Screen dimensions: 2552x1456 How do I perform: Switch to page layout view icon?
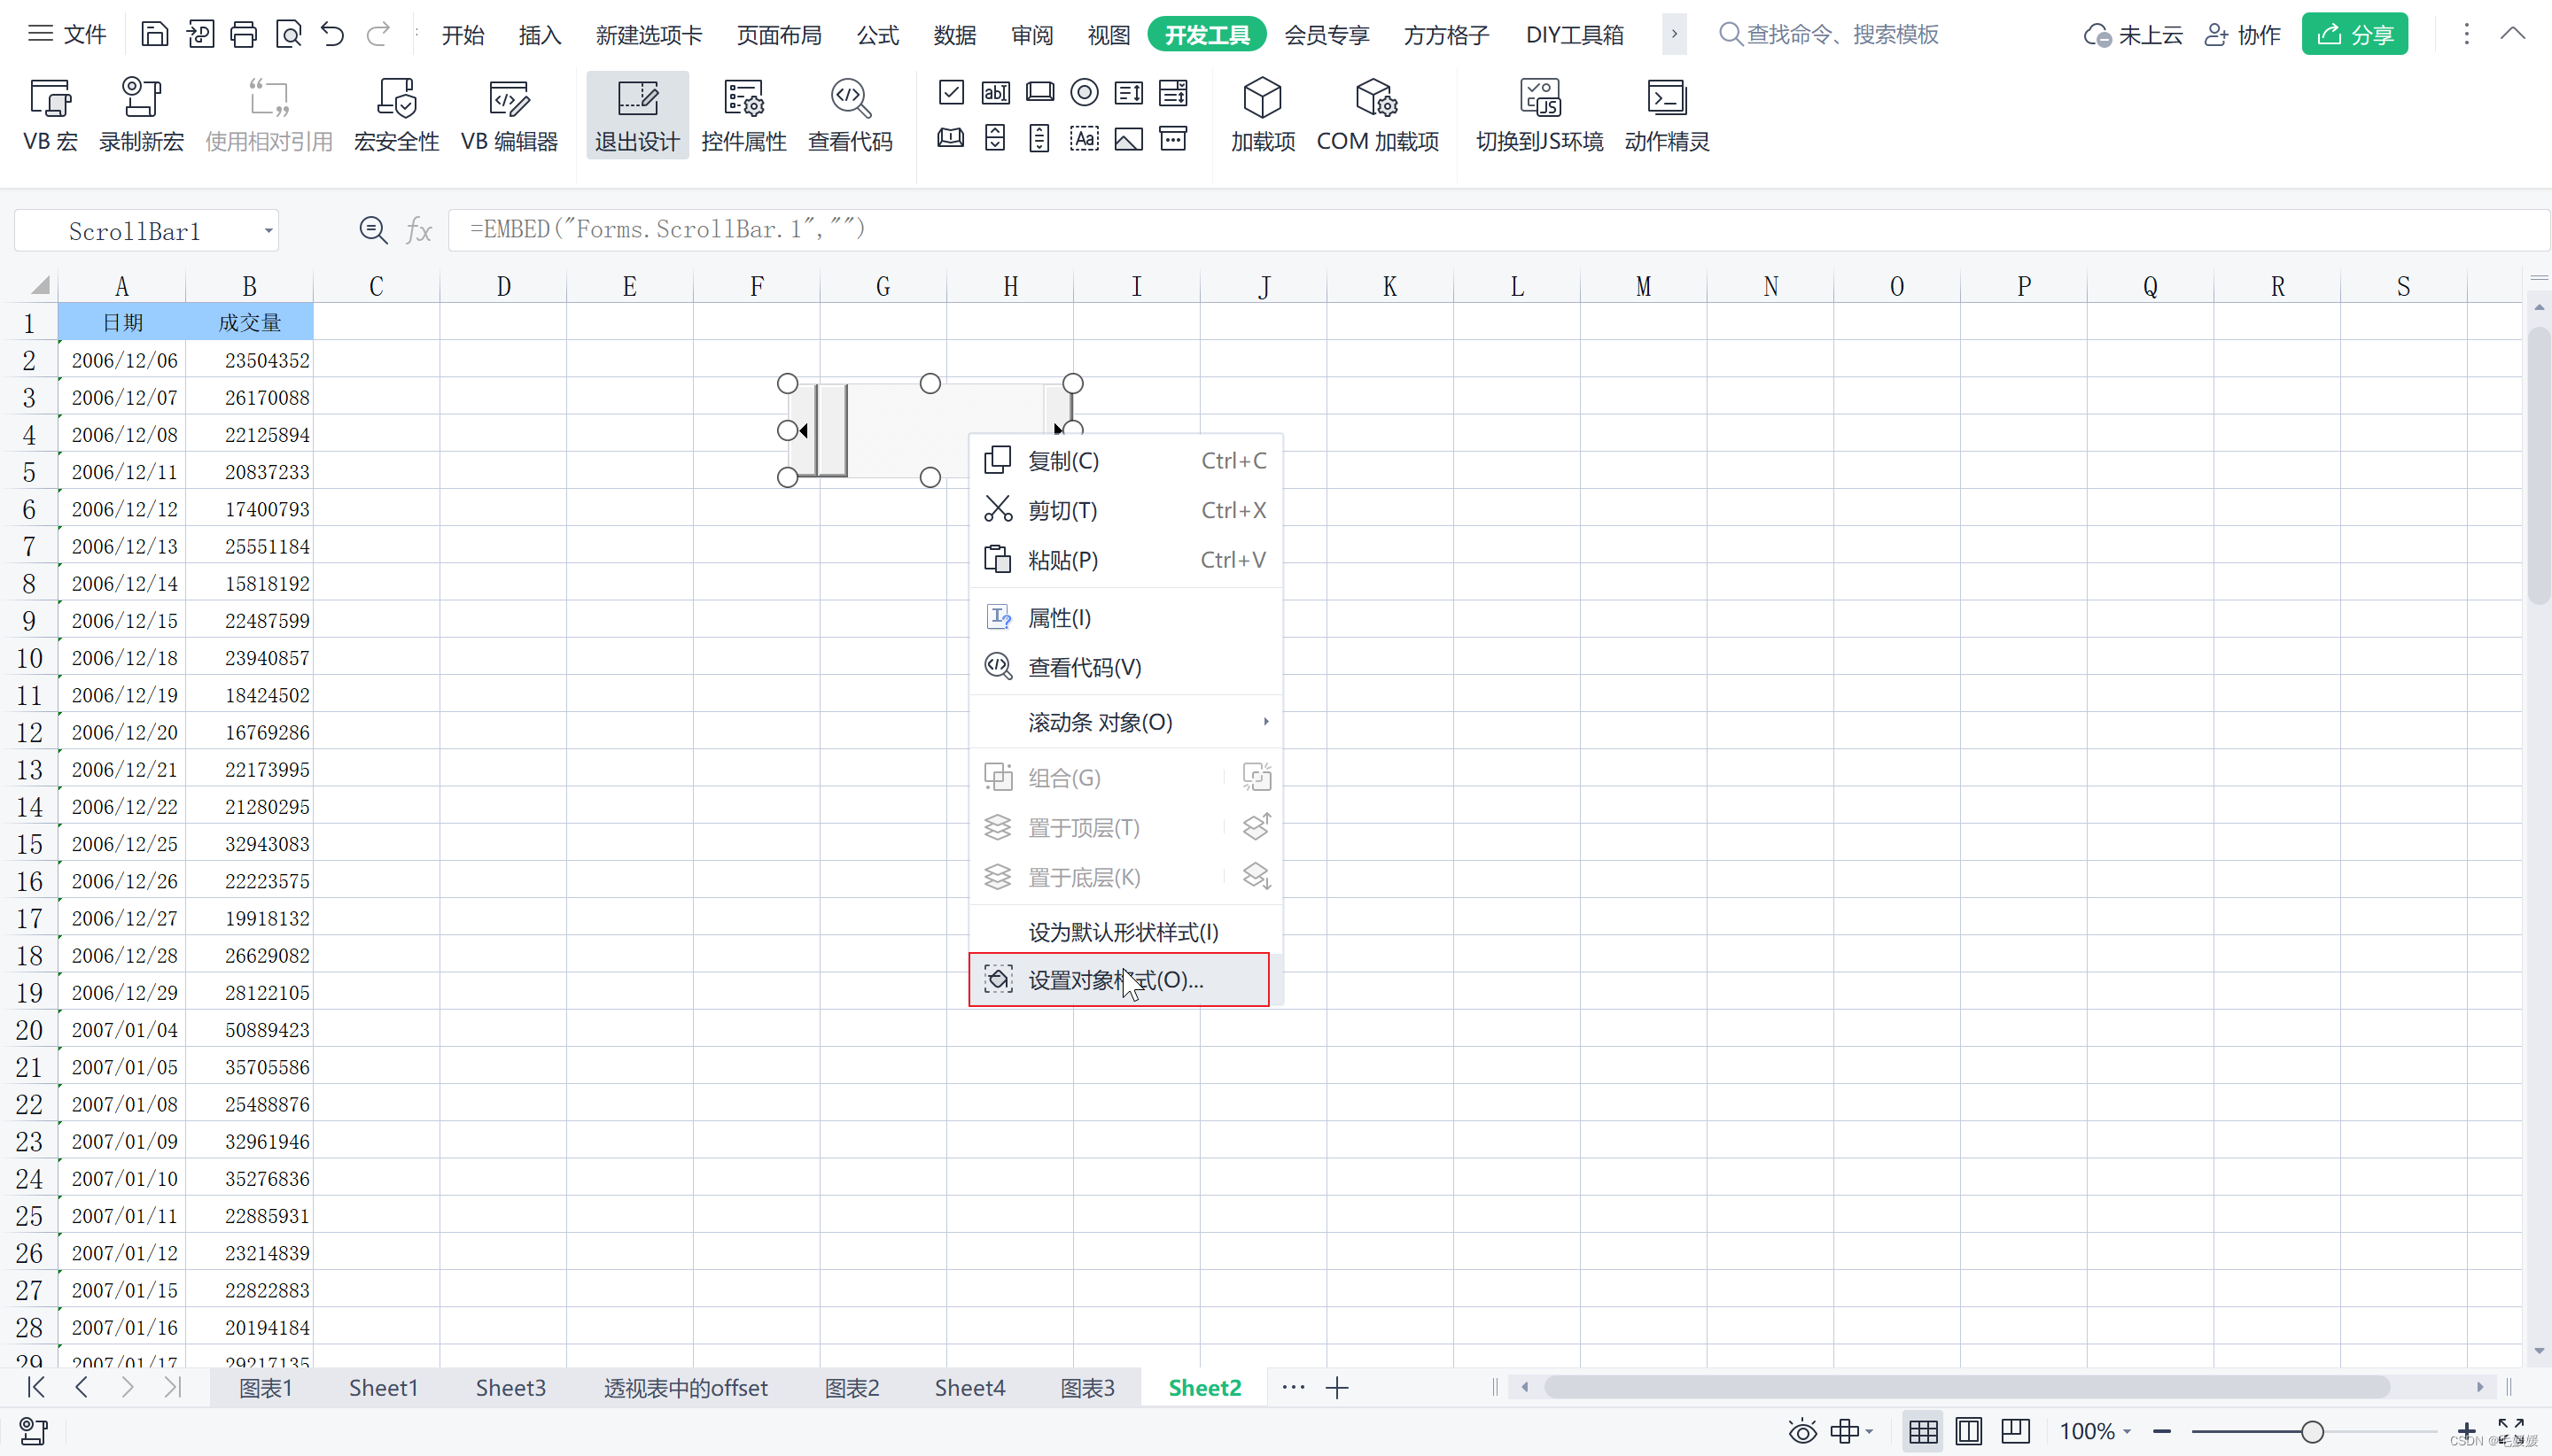pyautogui.click(x=1968, y=1432)
